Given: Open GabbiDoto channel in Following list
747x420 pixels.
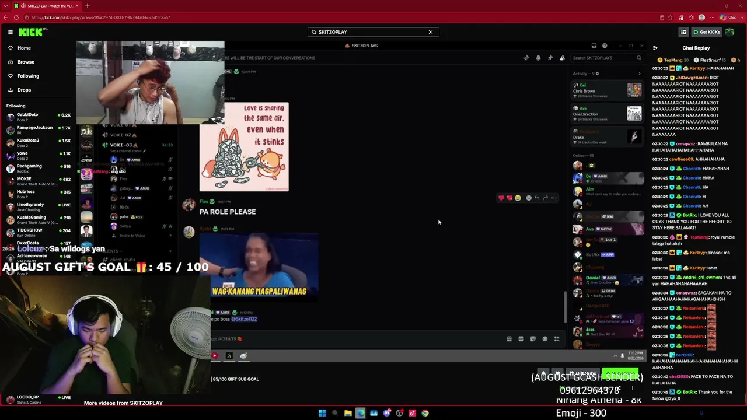Looking at the screenshot, I should [x=38, y=117].
